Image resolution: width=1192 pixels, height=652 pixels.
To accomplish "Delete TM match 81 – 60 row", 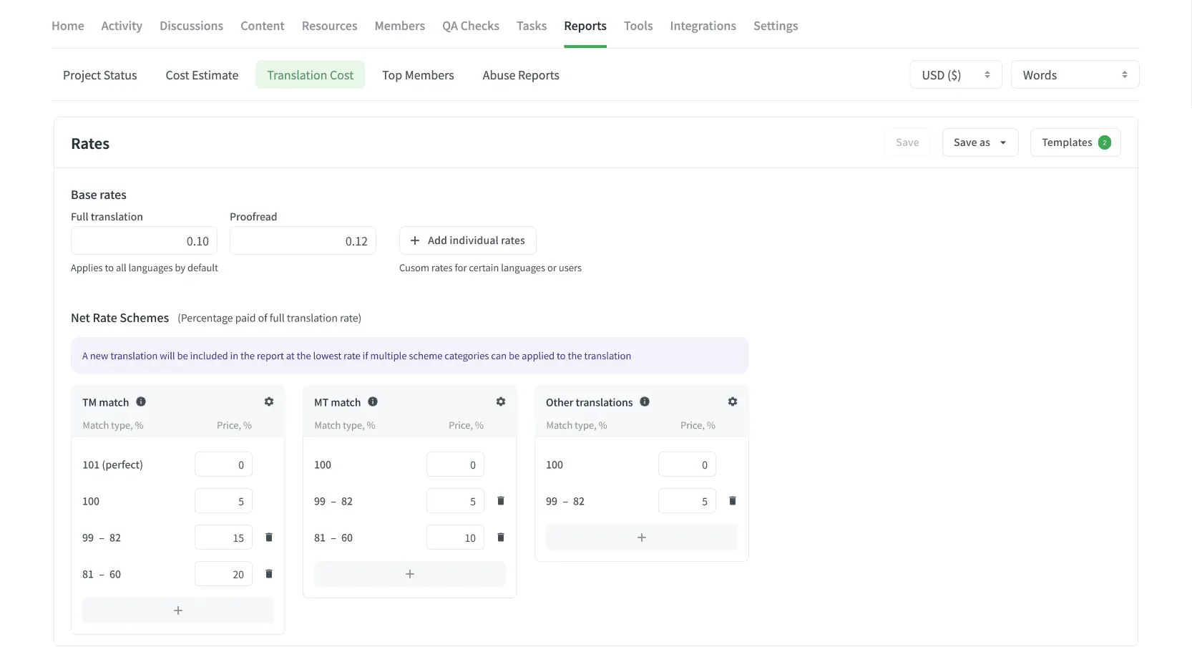I will [269, 574].
